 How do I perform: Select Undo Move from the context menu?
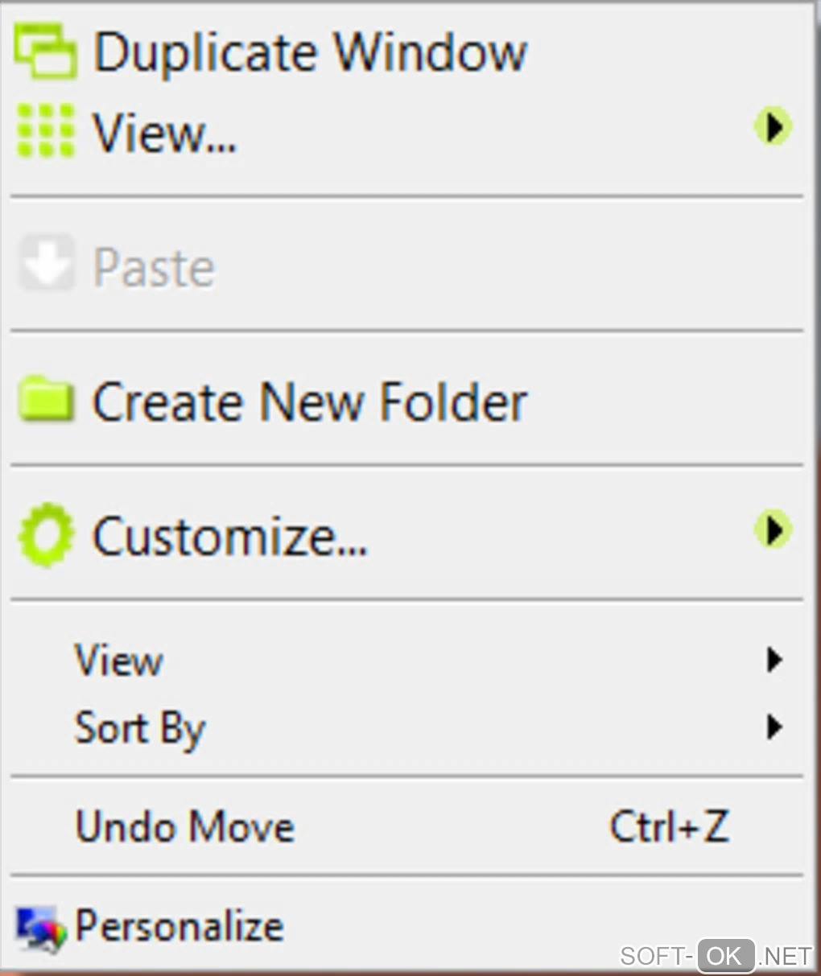[x=185, y=827]
